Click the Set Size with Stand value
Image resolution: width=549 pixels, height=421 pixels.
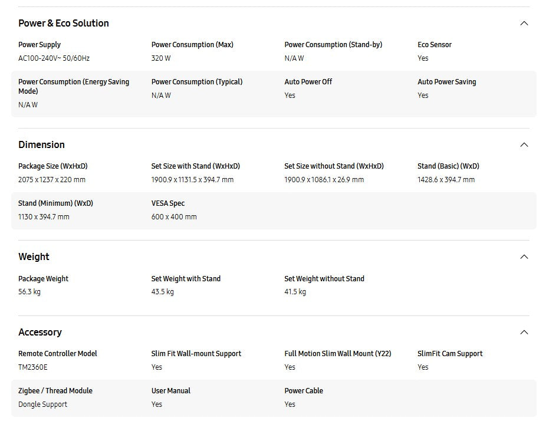[192, 180]
